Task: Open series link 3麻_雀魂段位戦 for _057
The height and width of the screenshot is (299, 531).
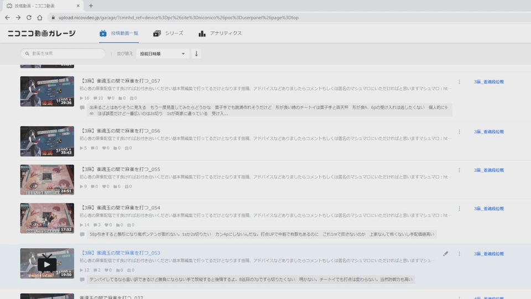Action: coord(488,82)
